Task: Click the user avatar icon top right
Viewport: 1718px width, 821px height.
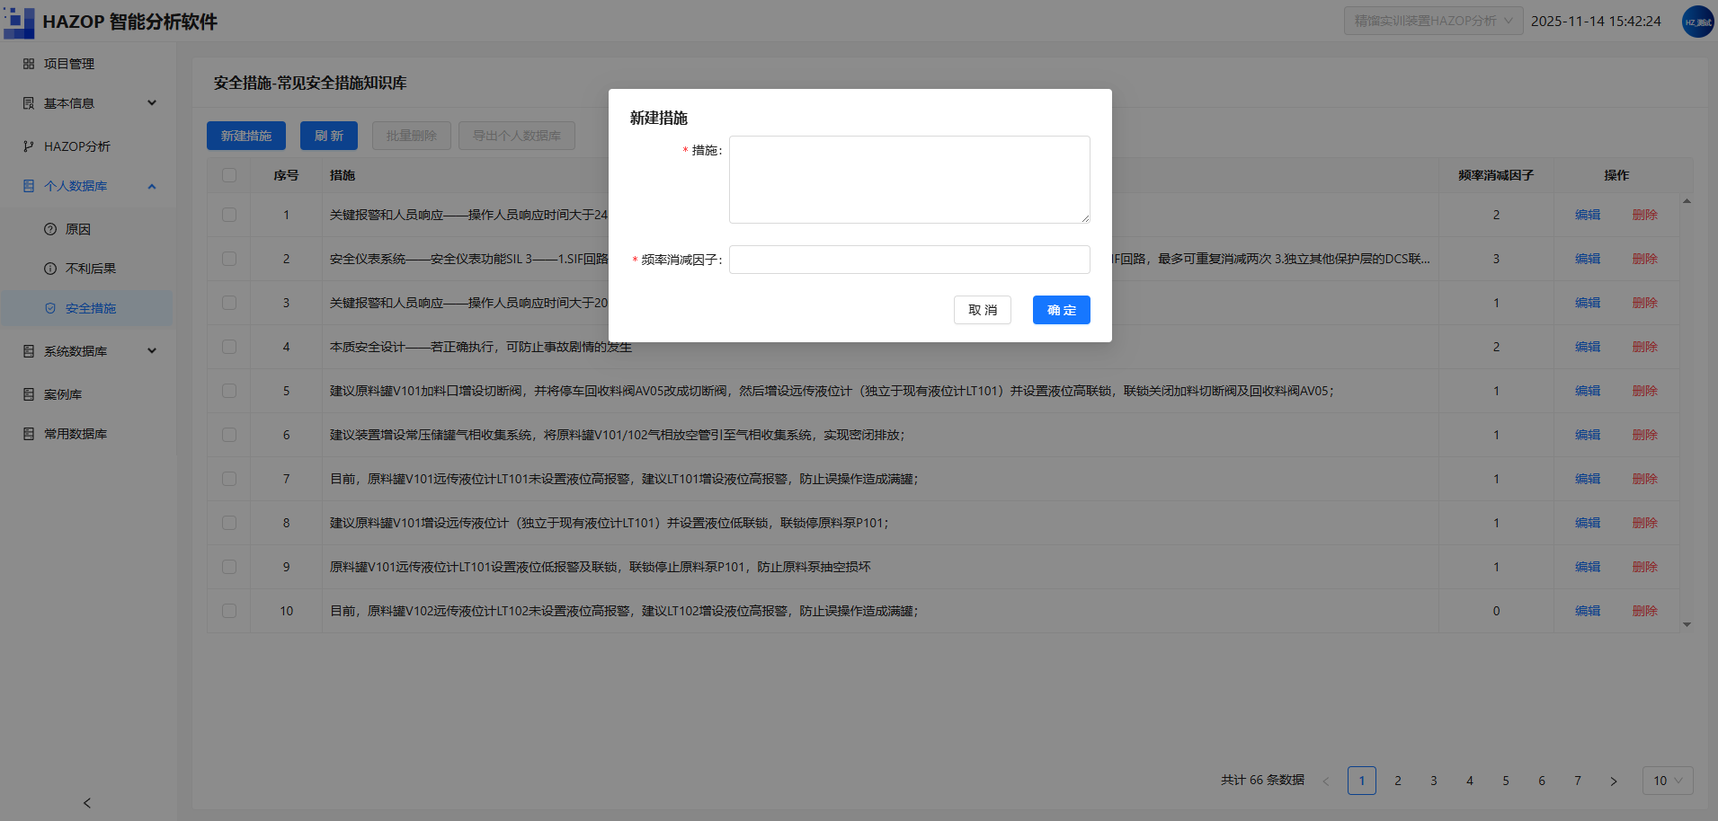Action: pyautogui.click(x=1697, y=22)
